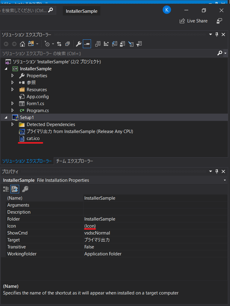230x306 pixels.
Task: Click the Solution Explorer search magnifier icon
Action: coord(220,53)
